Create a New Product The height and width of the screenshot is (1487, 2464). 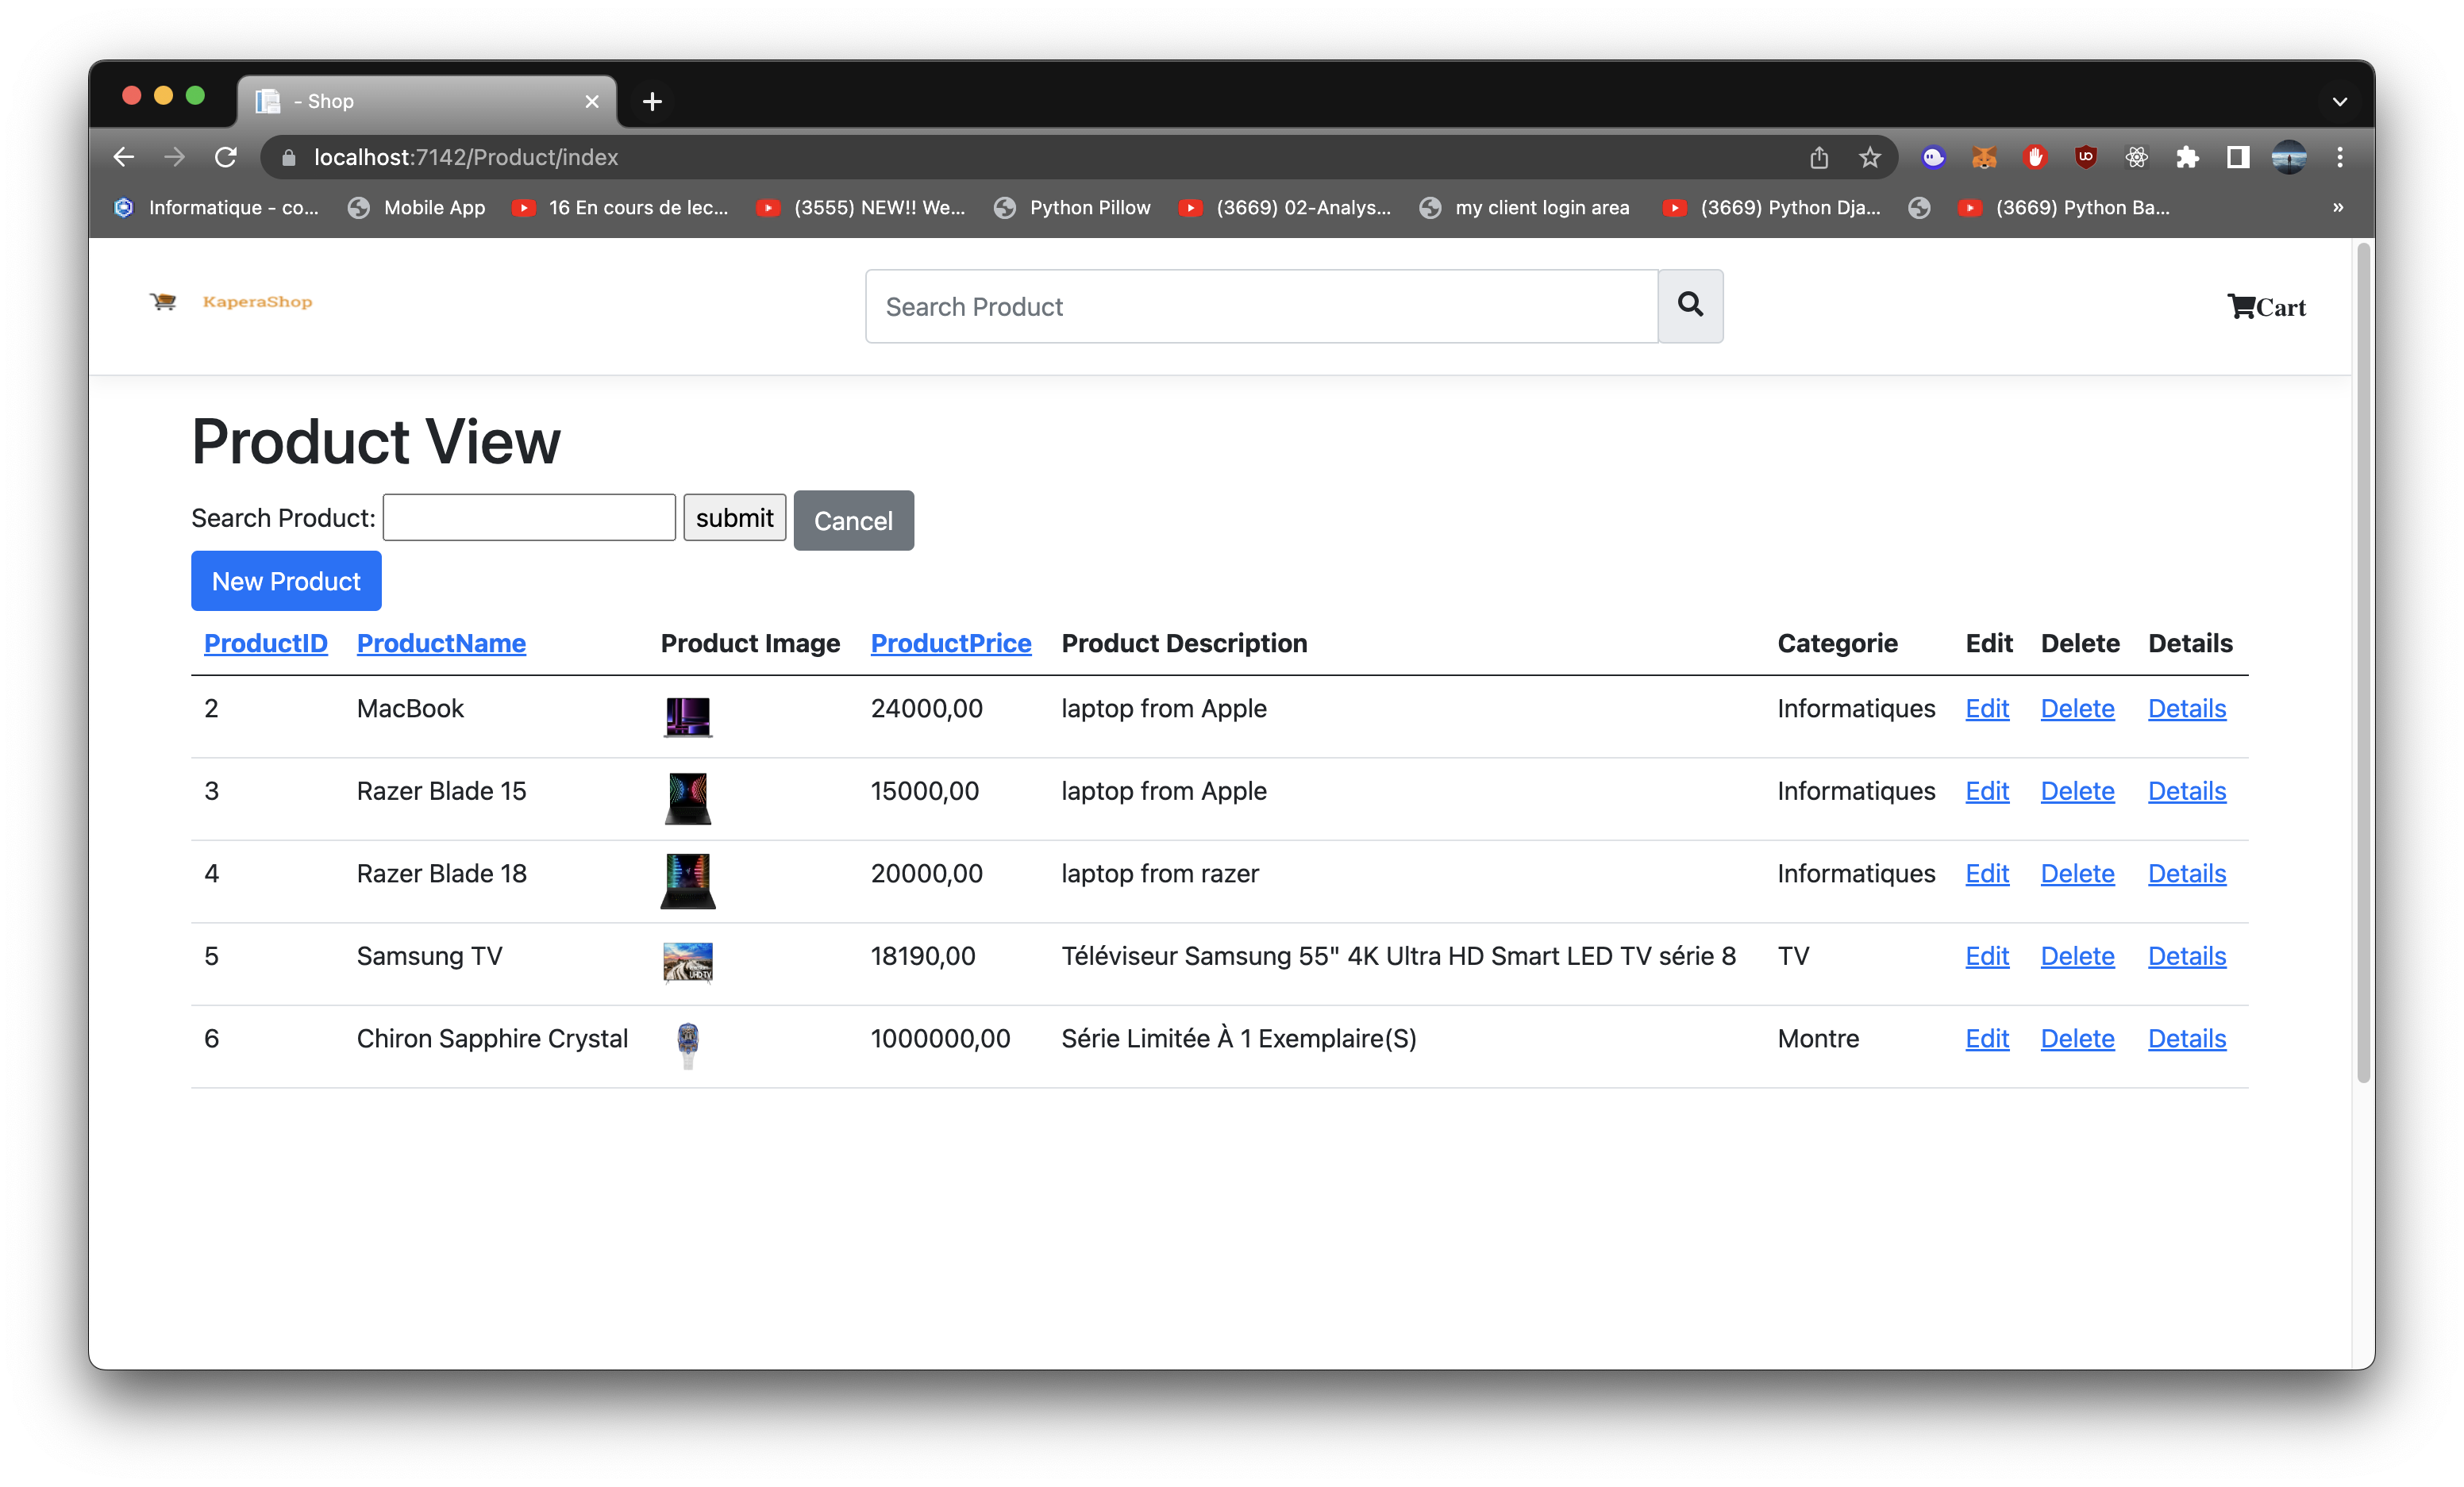click(x=286, y=581)
